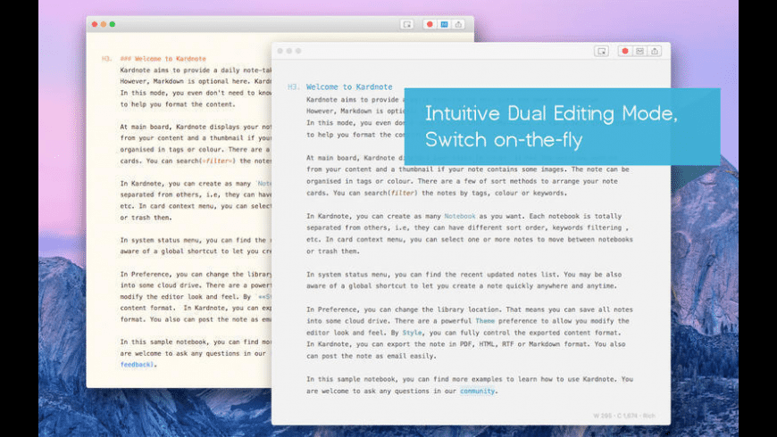Minimize the back window with yellow button
This screenshot has width=777, height=437.
tap(104, 24)
